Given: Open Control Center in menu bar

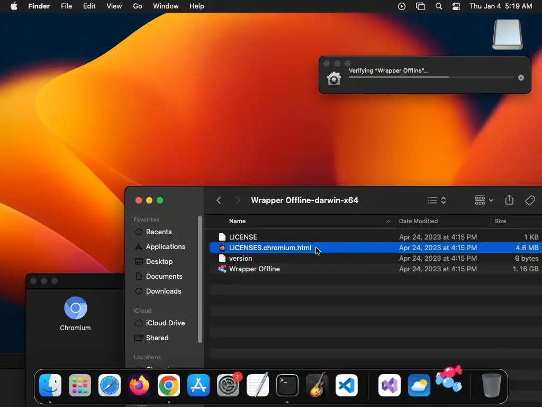Looking at the screenshot, I should pos(456,6).
